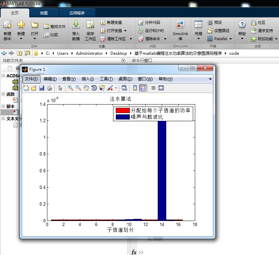This screenshot has width=279, height=255.
Task: Select the Pan hand tool
Action: (86, 88)
